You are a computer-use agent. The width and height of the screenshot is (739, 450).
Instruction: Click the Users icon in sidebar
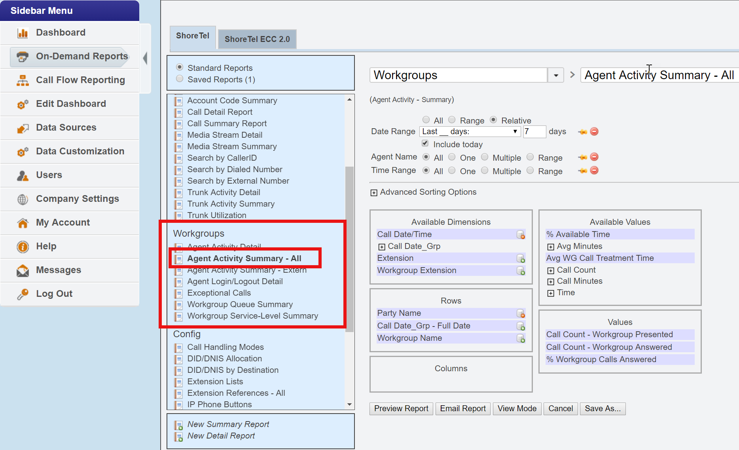23,175
